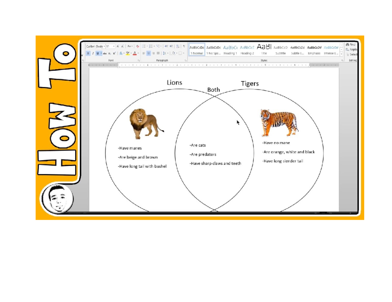Open the Paragraph dialog launcher
Screen dimensions: 392x302
click(x=186, y=60)
